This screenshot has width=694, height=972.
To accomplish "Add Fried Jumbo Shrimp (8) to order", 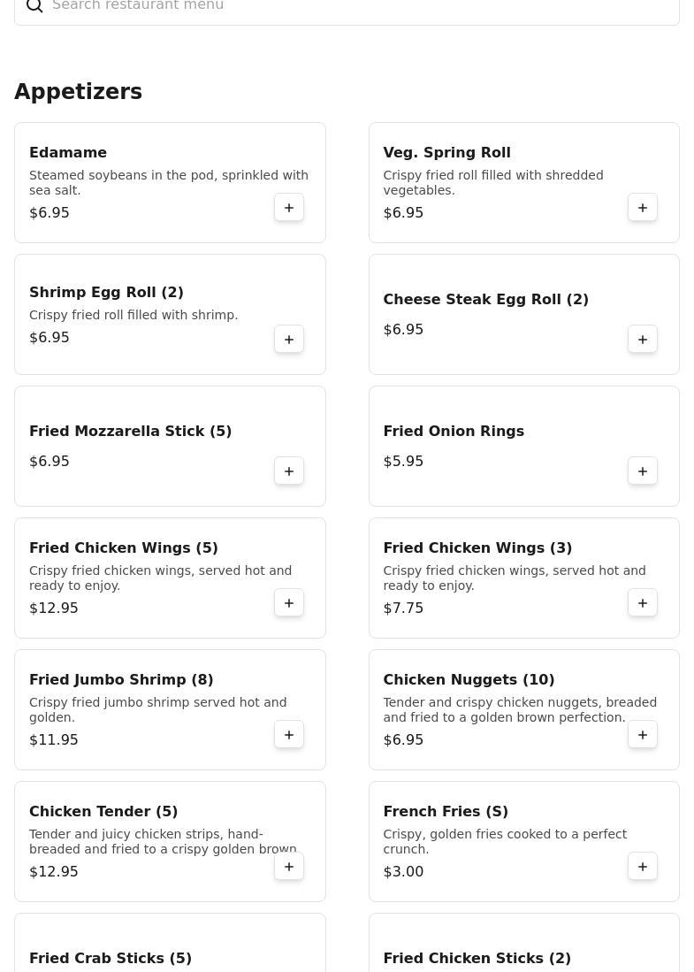I will (x=289, y=735).
